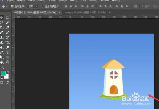
Task: Open the Move tool preset picker arrow
Action: tap(7, 7)
